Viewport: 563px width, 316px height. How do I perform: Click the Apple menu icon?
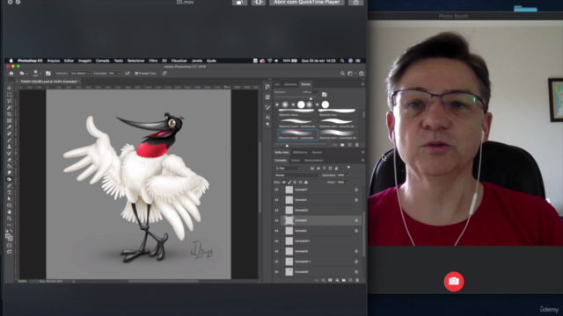[x=11, y=61]
